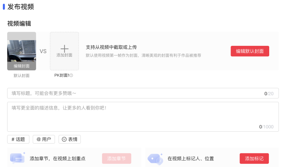Insert a # 话题 topic tag

(x=18, y=139)
